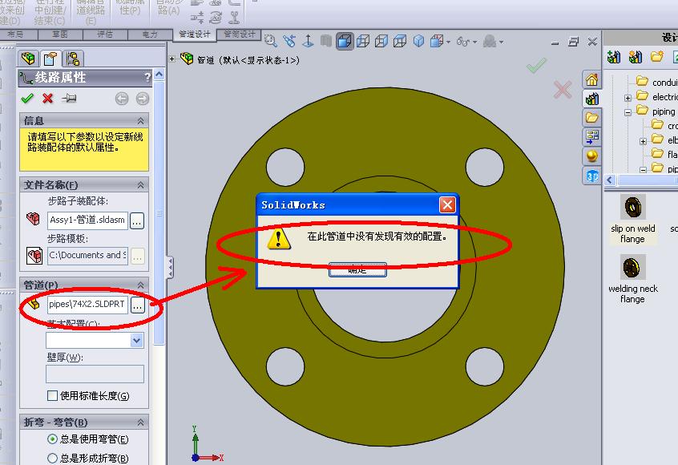
Task: Close the SolidWorks warning dialog
Action: point(447,204)
